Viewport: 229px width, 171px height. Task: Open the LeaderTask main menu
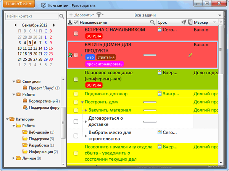click(19, 4)
